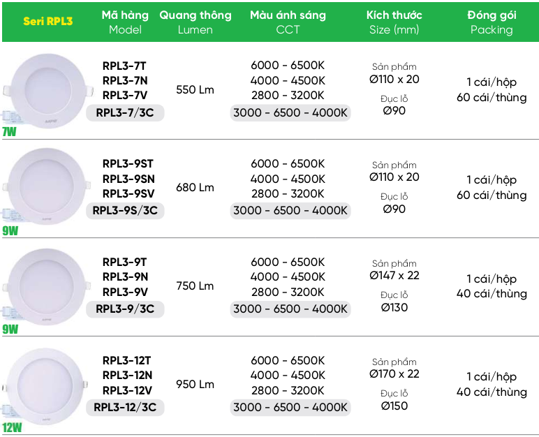This screenshot has width=539, height=437.
Task: Select the RPL3-7/3C model badge
Action: [x=125, y=112]
